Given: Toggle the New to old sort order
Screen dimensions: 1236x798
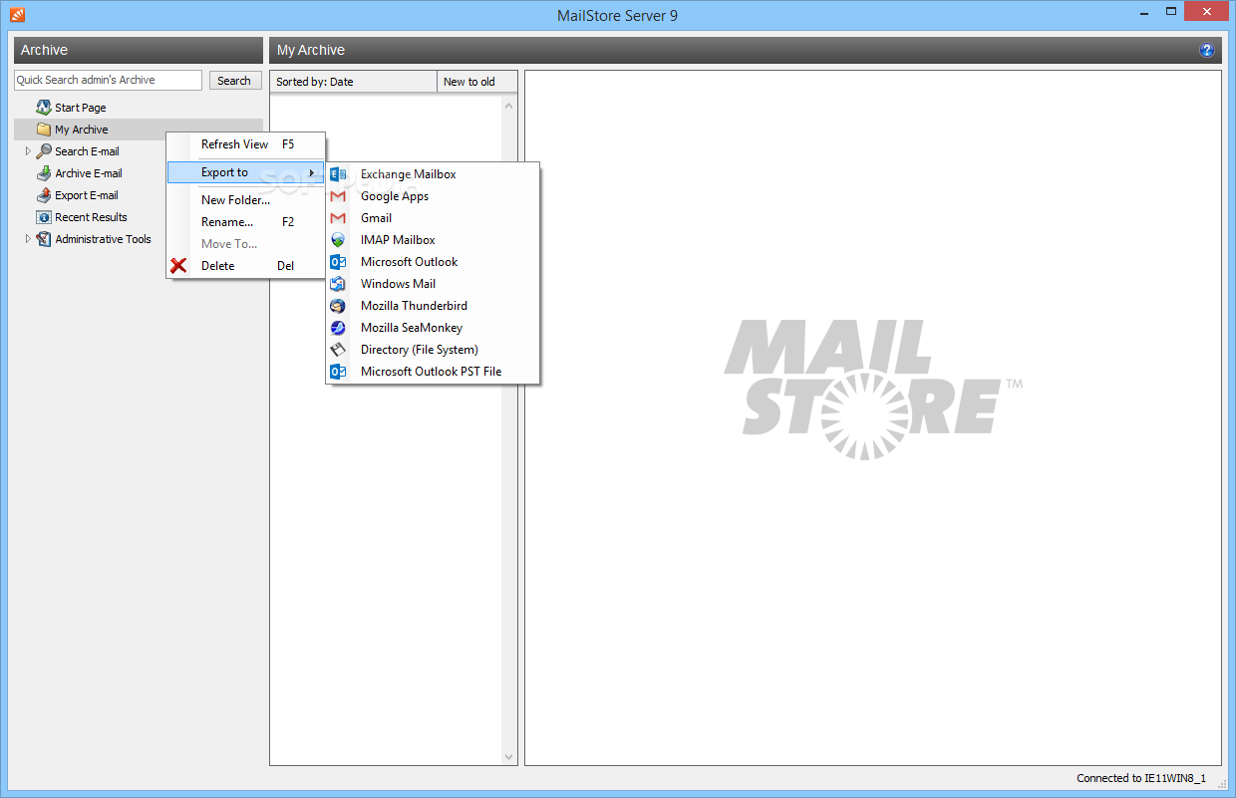Looking at the screenshot, I should tap(477, 82).
